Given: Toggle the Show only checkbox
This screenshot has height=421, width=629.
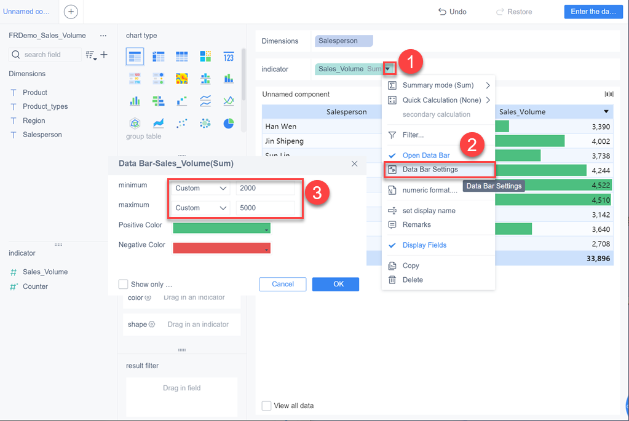Looking at the screenshot, I should pyautogui.click(x=123, y=285).
